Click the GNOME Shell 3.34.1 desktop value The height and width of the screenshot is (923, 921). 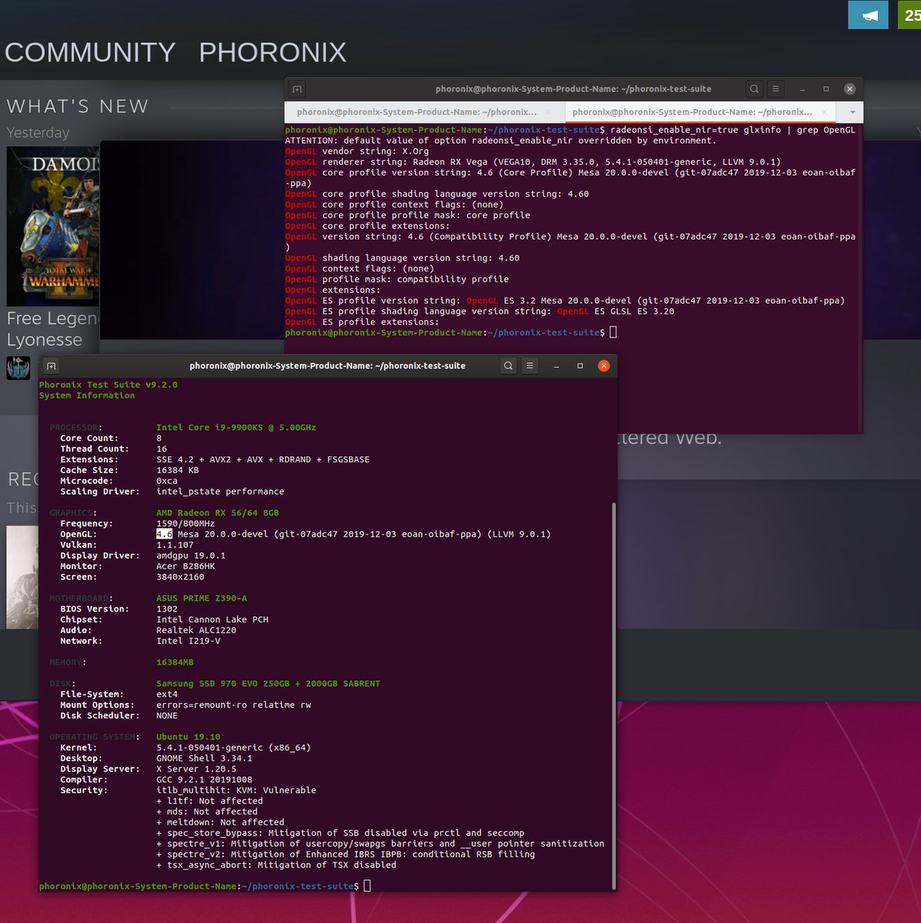pos(204,758)
